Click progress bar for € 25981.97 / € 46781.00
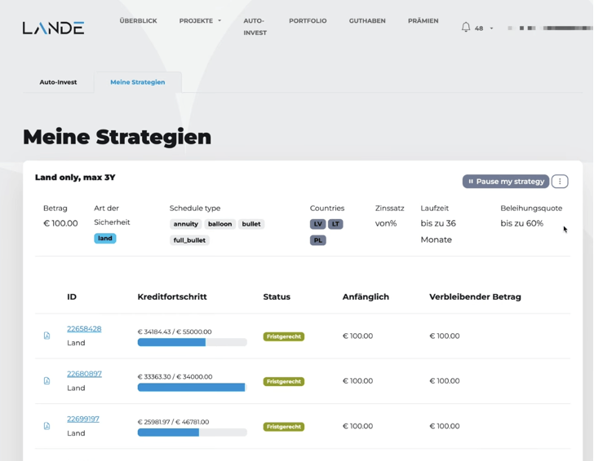Screen dimensions: 594x461 tap(192, 432)
